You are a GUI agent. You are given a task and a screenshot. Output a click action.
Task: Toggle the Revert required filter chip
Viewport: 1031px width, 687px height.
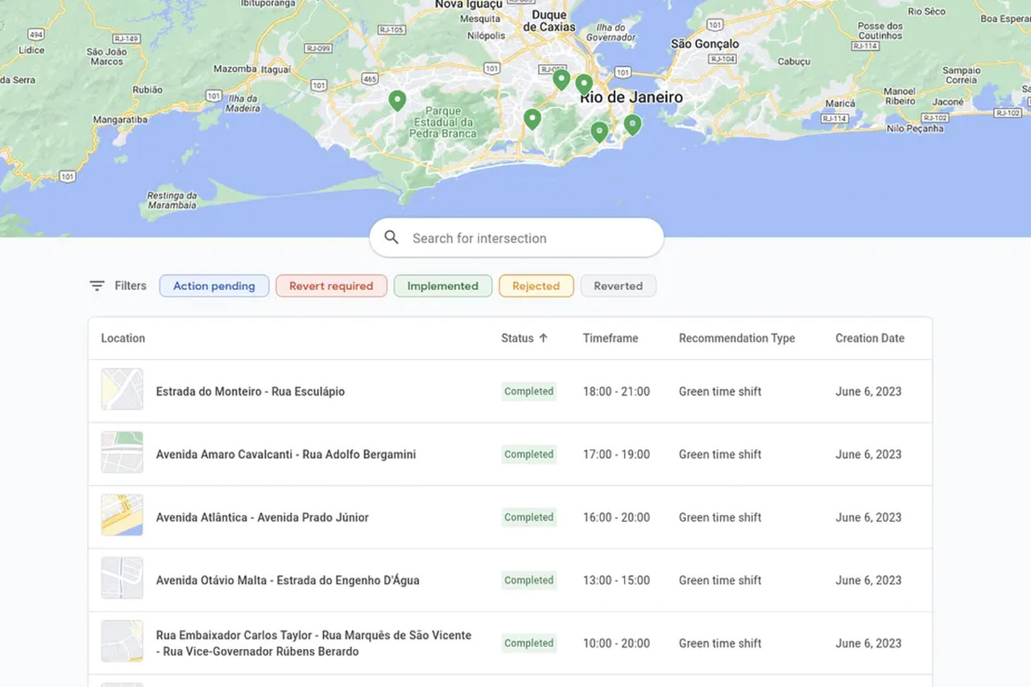point(331,286)
